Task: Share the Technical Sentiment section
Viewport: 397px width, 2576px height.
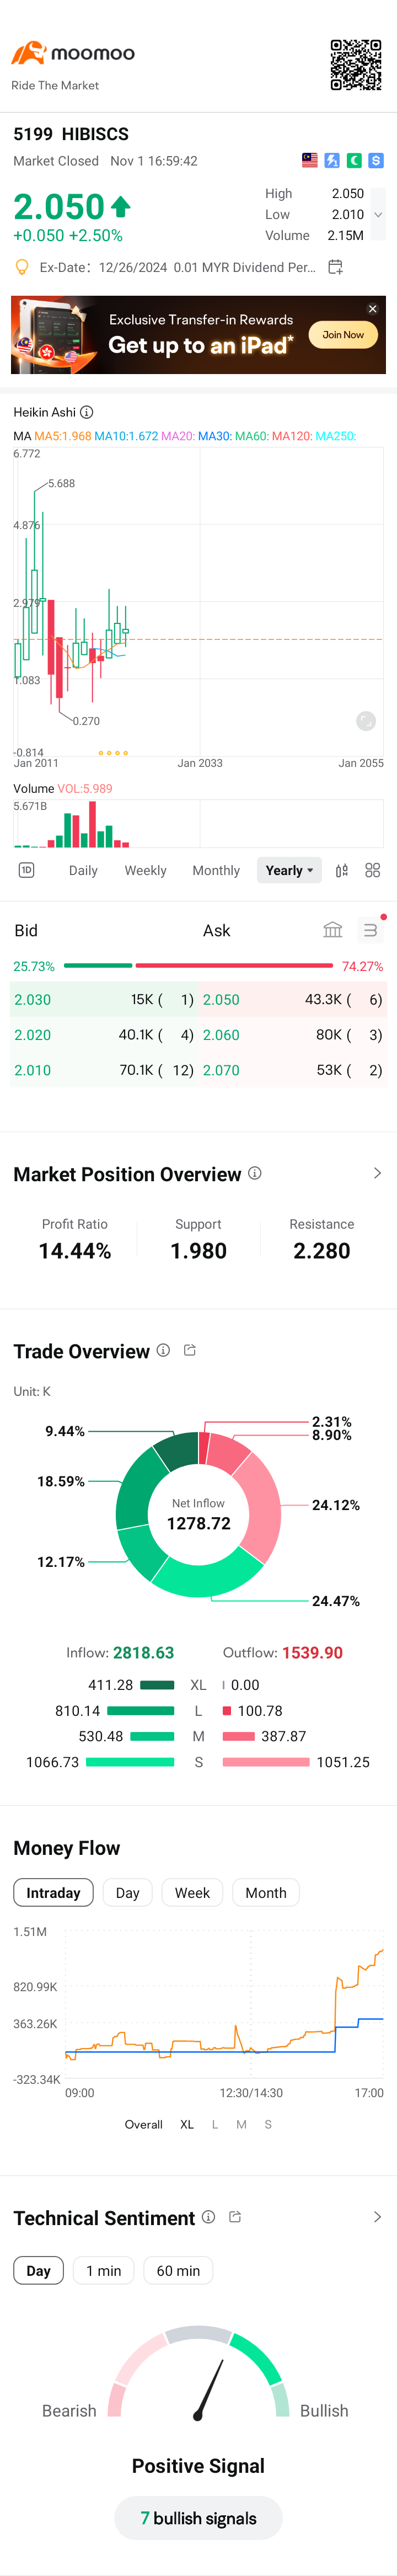Action: [235, 2217]
